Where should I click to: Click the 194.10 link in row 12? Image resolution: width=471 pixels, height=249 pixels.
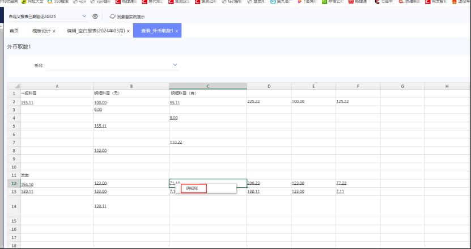(x=27, y=184)
